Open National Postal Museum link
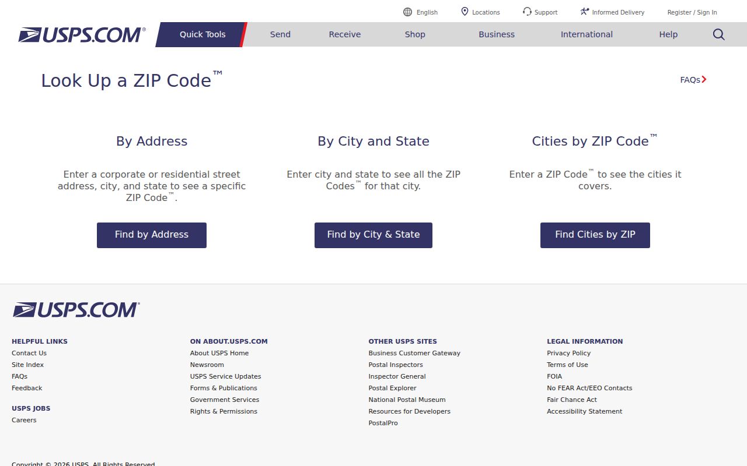The height and width of the screenshot is (466, 747). (x=407, y=400)
